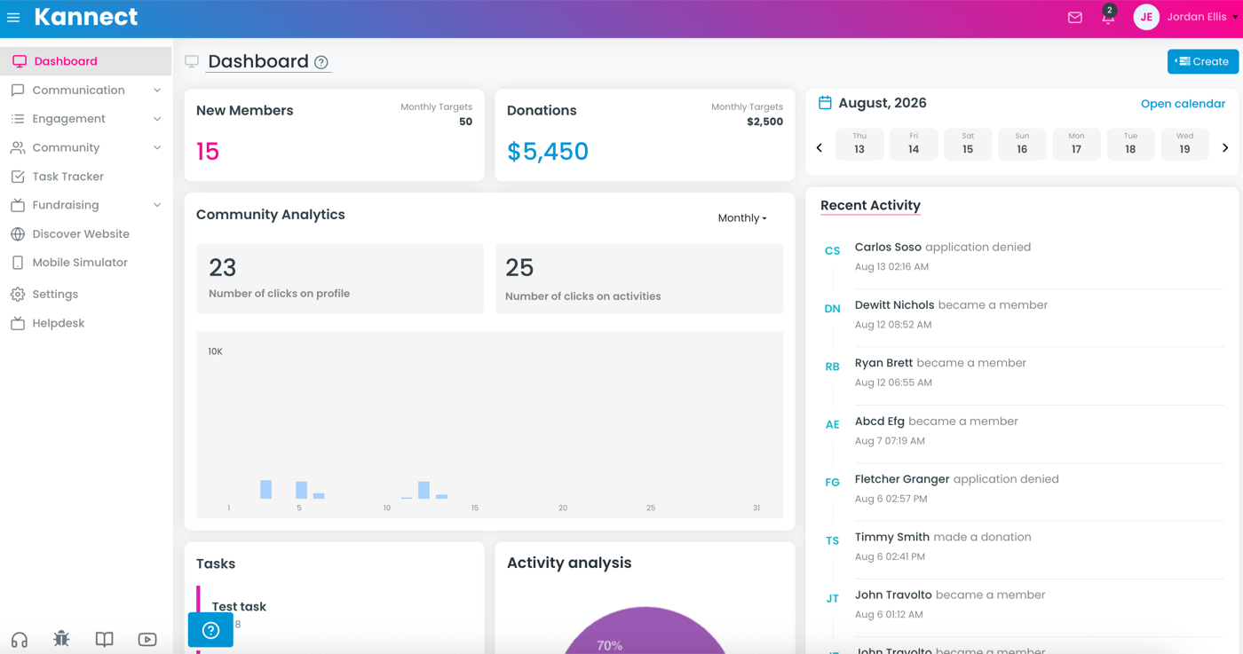
Task: Select Tue 18 in the calendar
Action: click(1130, 144)
